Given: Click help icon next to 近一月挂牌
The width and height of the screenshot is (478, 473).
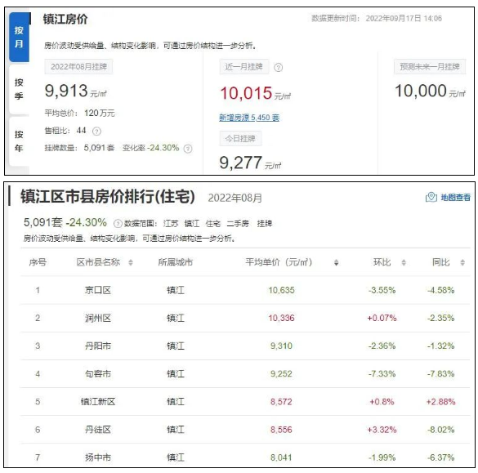Looking at the screenshot, I should (278, 67).
